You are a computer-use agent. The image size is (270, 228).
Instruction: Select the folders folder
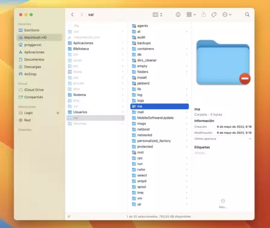tap(160, 72)
